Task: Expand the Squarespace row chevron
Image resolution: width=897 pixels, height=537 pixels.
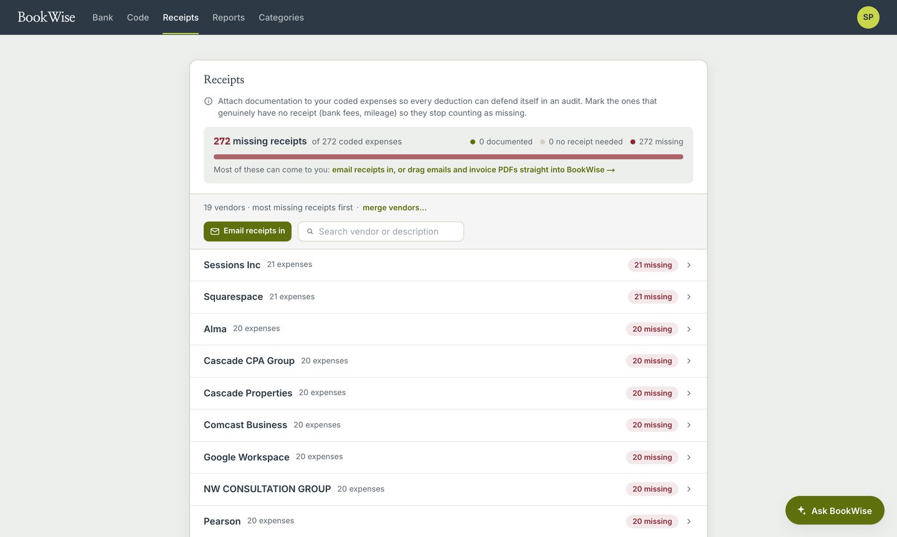Action: (x=689, y=297)
